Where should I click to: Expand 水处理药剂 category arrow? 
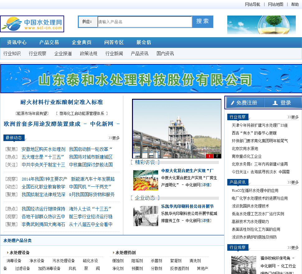point(113,253)
